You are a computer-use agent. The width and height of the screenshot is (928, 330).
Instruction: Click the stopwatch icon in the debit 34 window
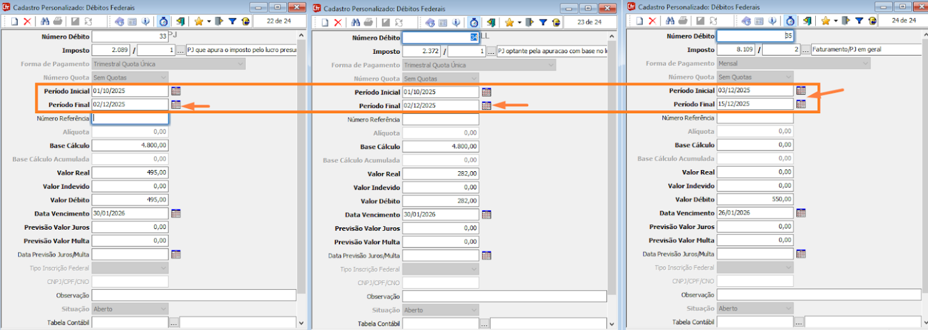473,22
